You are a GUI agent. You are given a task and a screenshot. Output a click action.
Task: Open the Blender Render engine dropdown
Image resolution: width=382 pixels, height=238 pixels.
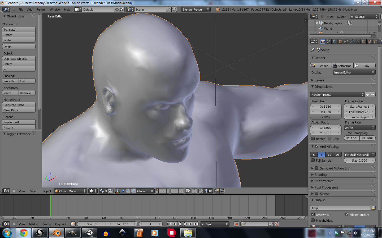(x=196, y=9)
